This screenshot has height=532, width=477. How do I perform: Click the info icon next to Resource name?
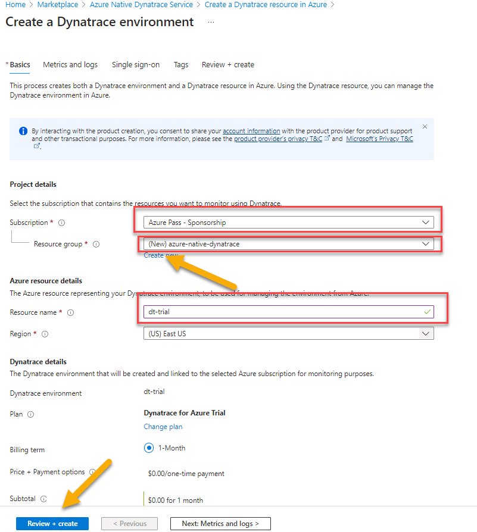pos(70,313)
